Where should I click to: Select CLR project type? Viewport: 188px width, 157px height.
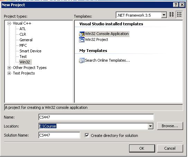click(x=23, y=34)
